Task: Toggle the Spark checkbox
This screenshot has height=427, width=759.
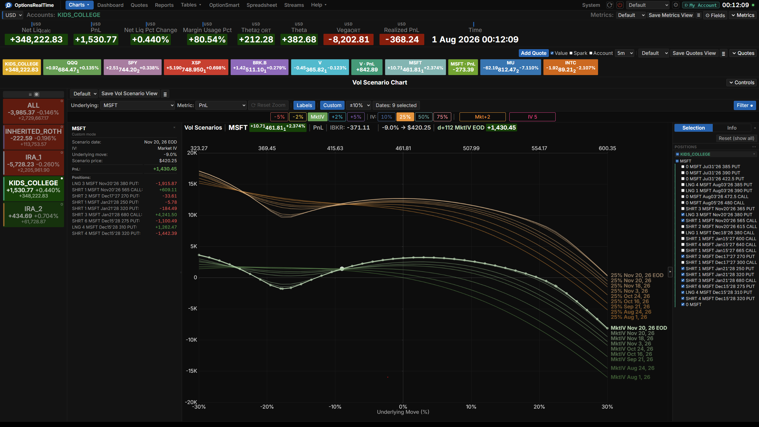Action: (571, 53)
